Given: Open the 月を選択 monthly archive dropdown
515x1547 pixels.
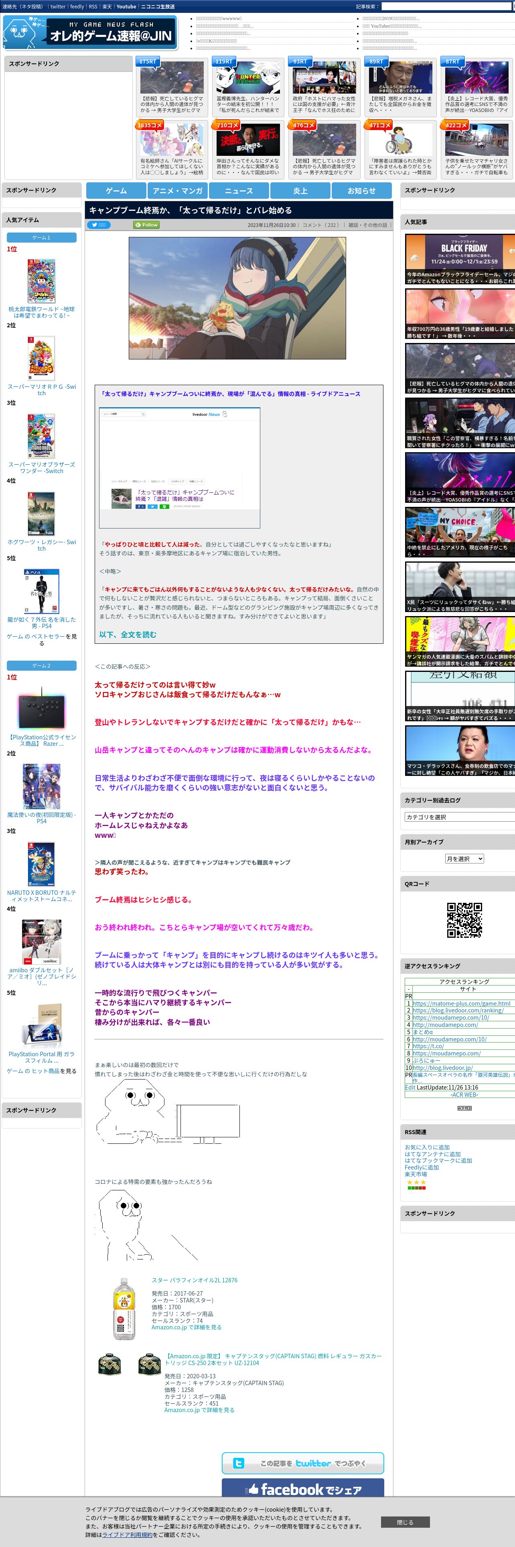Looking at the screenshot, I should (x=464, y=859).
